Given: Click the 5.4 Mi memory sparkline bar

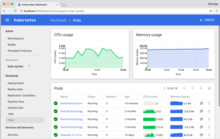Looking at the screenshot, I should point(176,103).
